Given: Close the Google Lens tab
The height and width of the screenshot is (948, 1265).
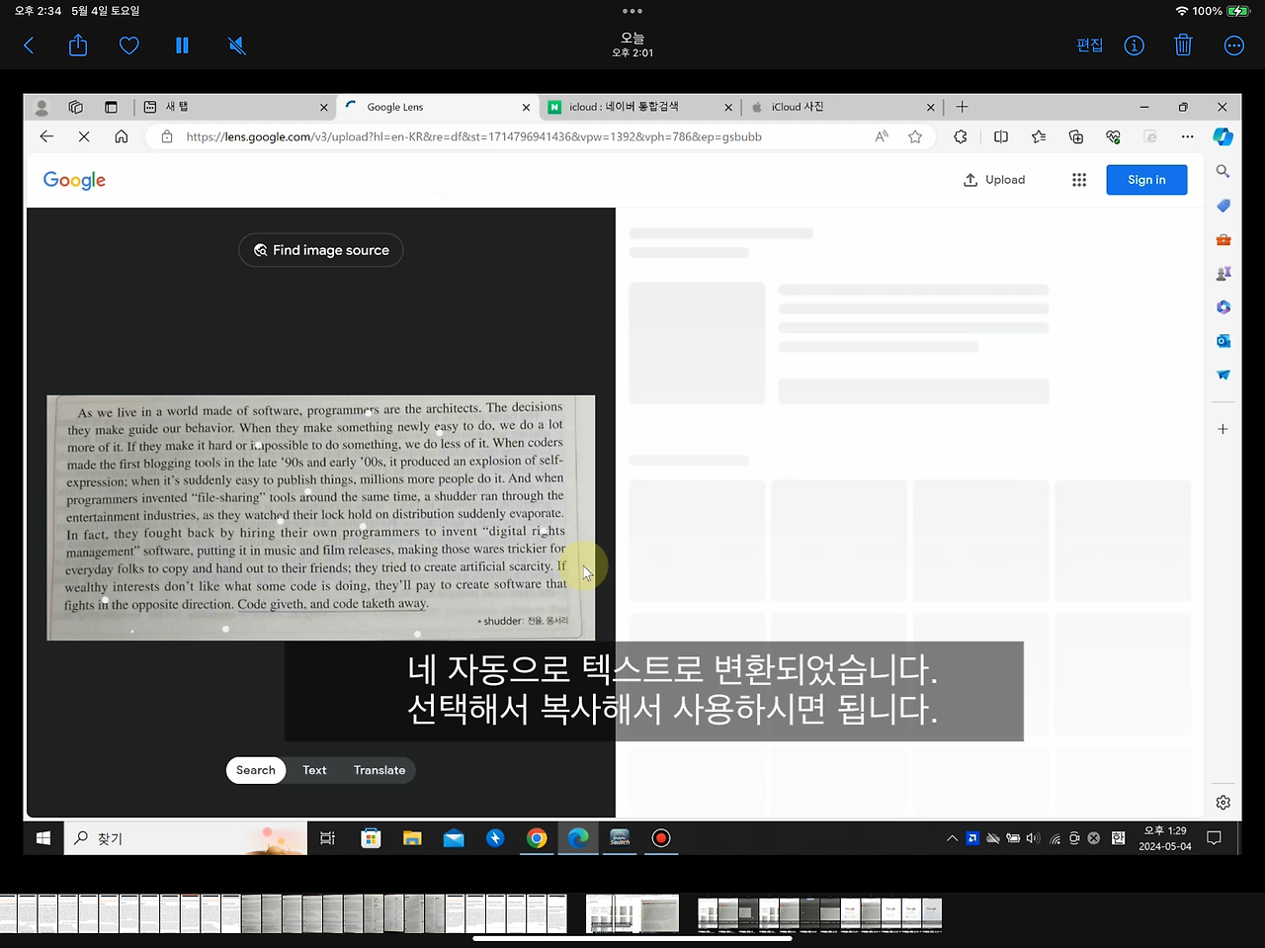Looking at the screenshot, I should tap(526, 107).
